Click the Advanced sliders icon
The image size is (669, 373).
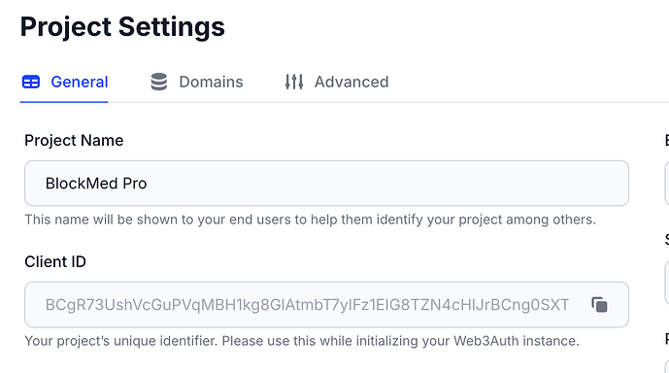tap(294, 82)
